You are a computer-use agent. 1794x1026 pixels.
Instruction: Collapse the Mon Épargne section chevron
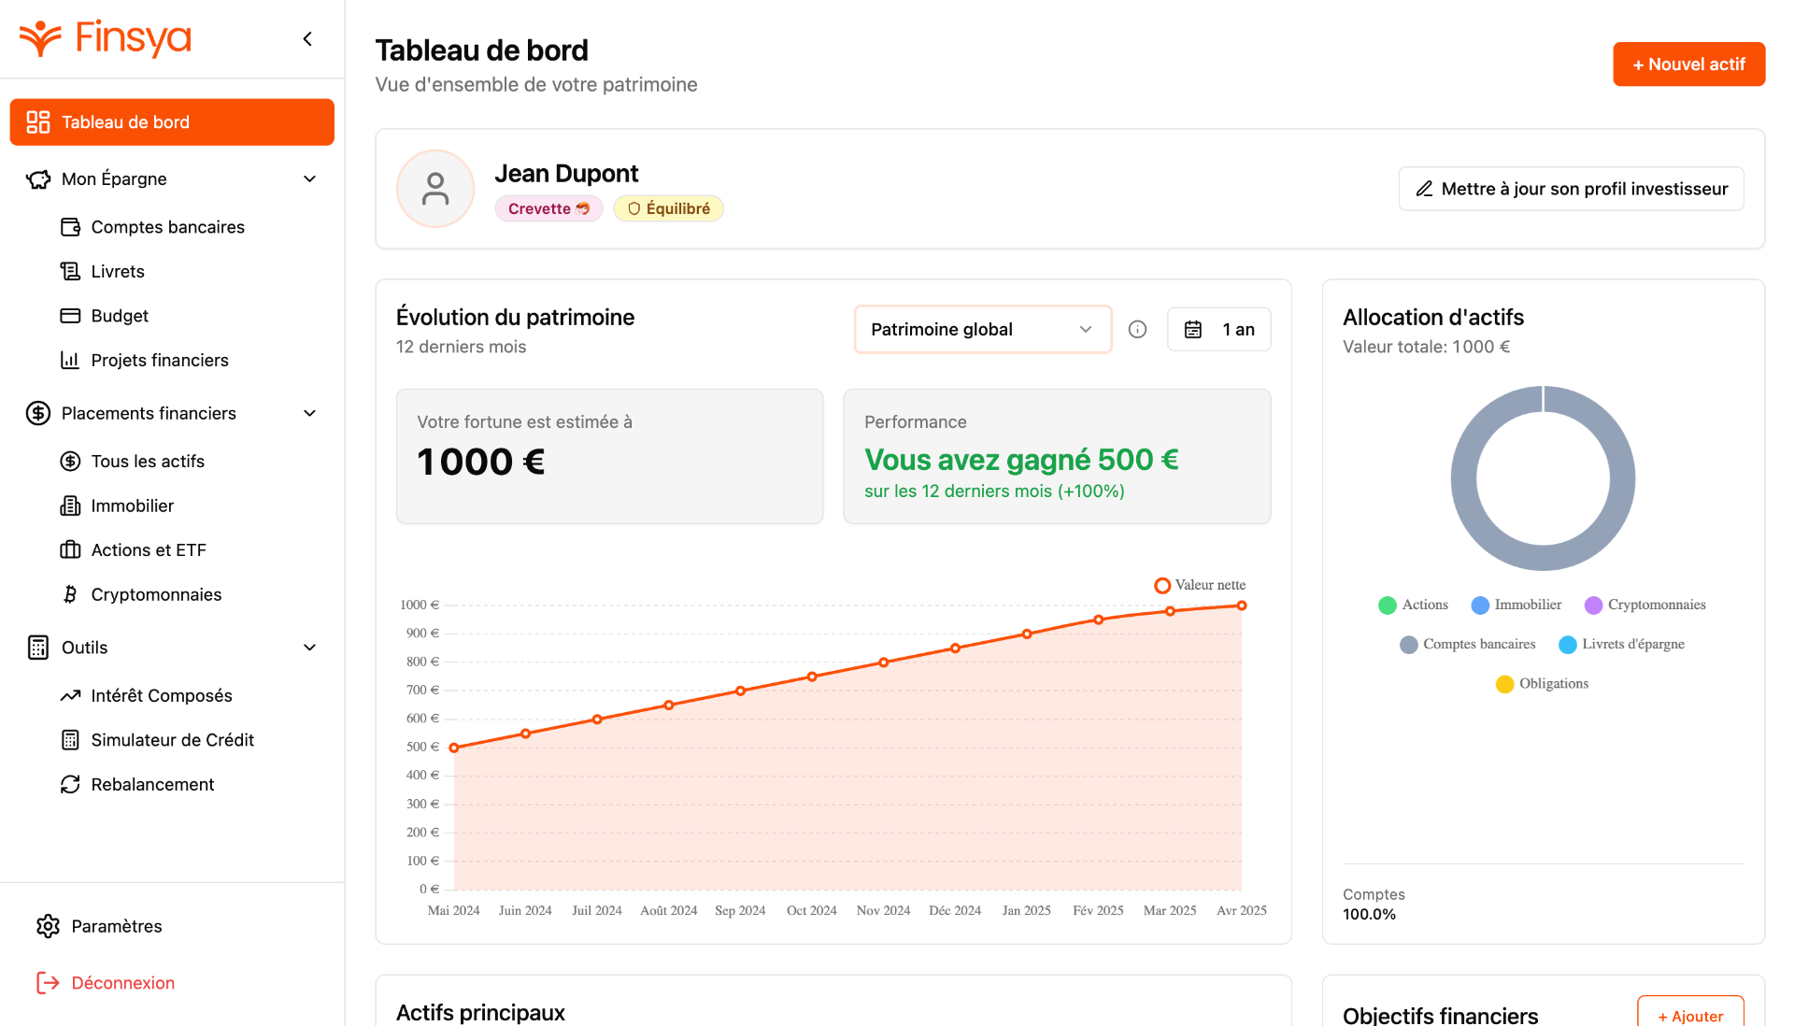tap(310, 179)
